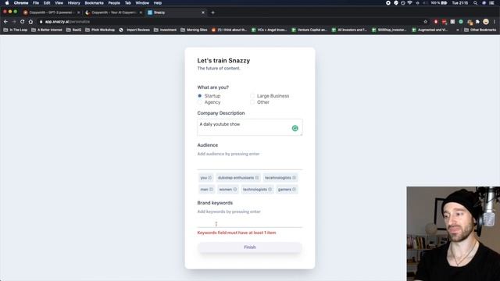
Task: Remove the 'gamers' audience tag
Action: 294,190
